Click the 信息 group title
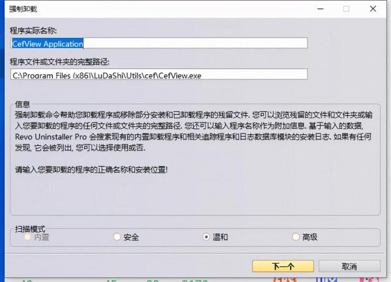This screenshot has width=391, height=282. click(x=22, y=104)
